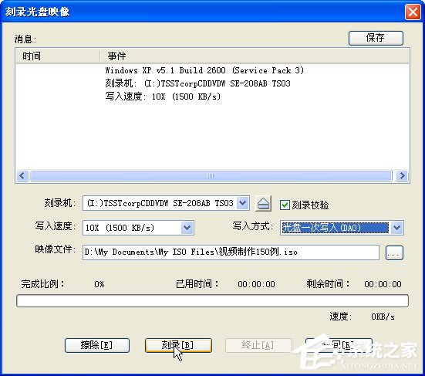Start burning with 刻录[B] button
Image resolution: width=425 pixels, height=376 pixels.
point(178,345)
